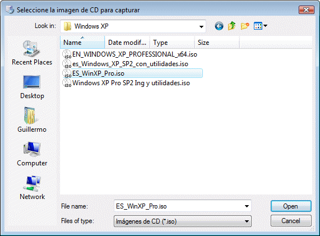Viewport: 320px width, 236px height.
Task: Click the ISO icon of Windows XP Pro SP2 Ing
Action: coord(67,83)
